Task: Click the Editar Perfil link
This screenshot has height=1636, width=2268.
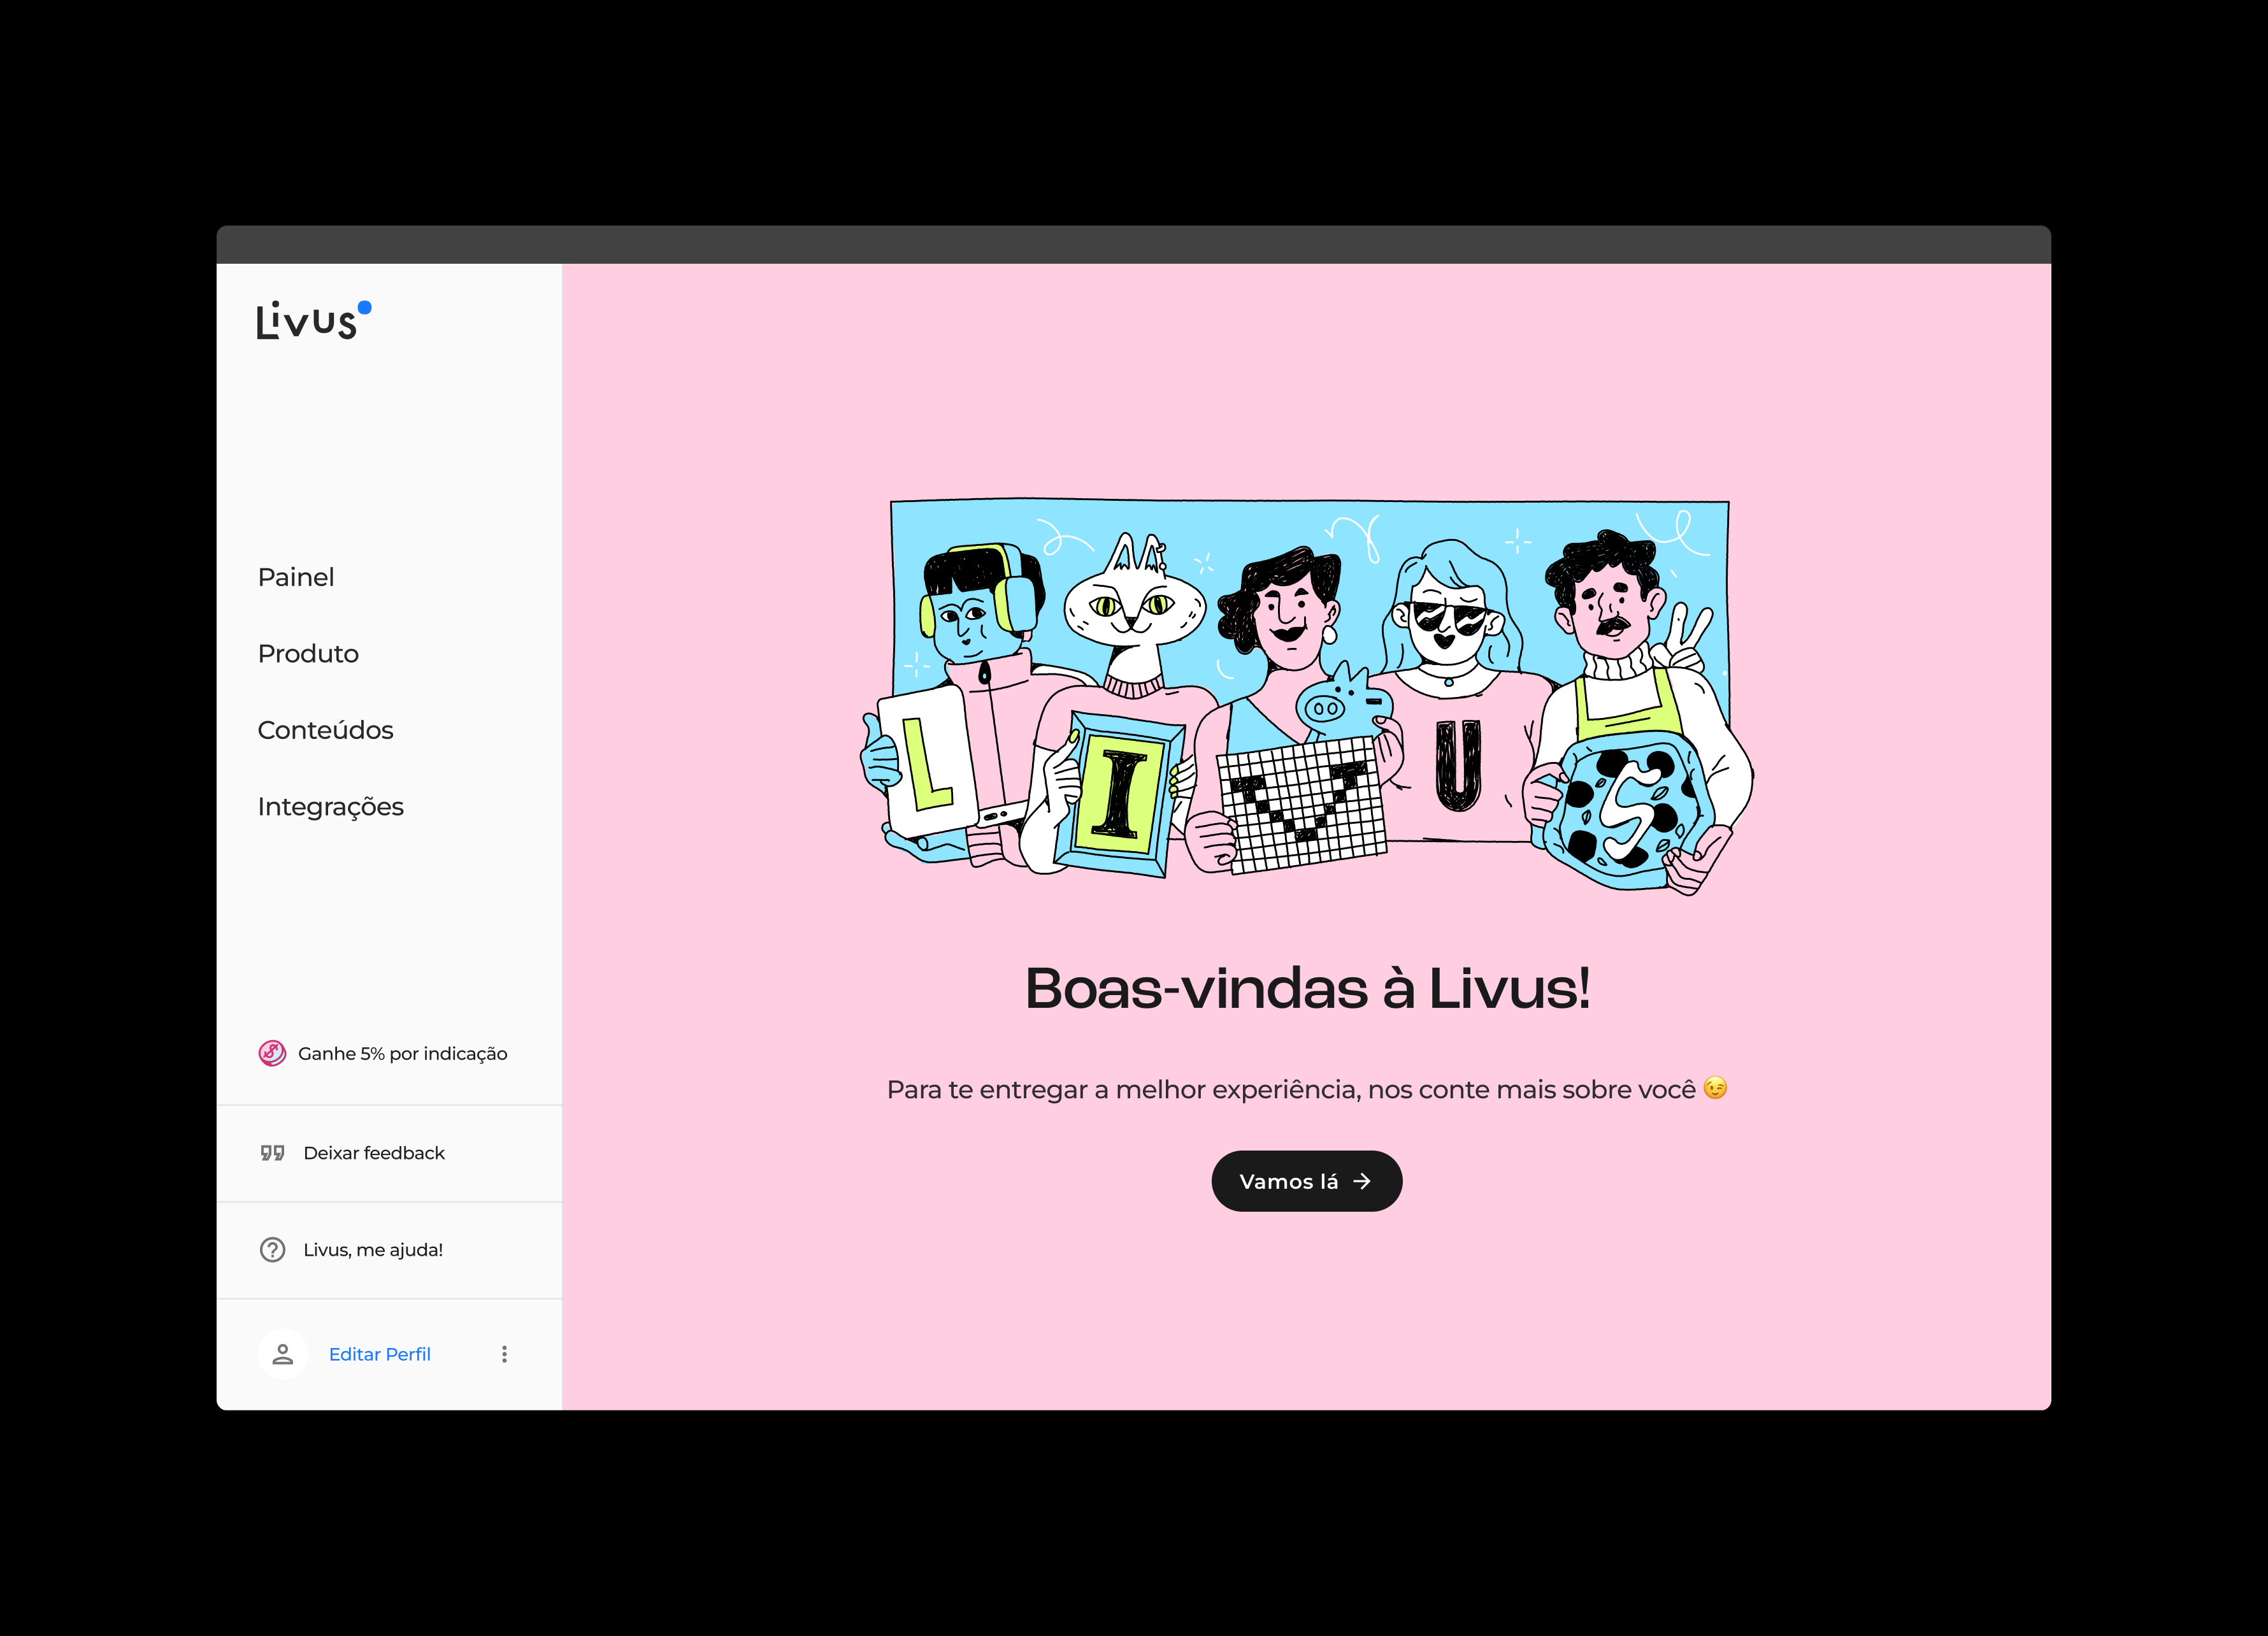Action: [x=380, y=1354]
